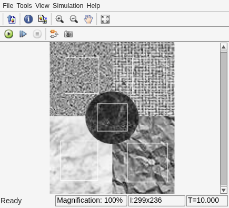Run the simulation with the play button

pyautogui.click(x=8, y=34)
